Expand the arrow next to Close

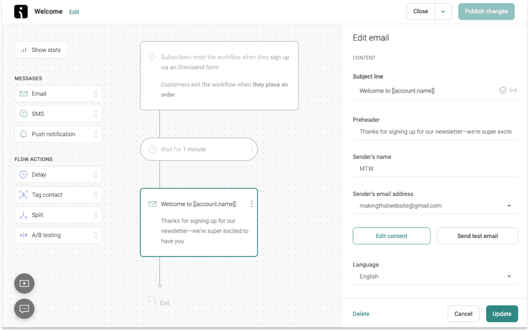443,11
